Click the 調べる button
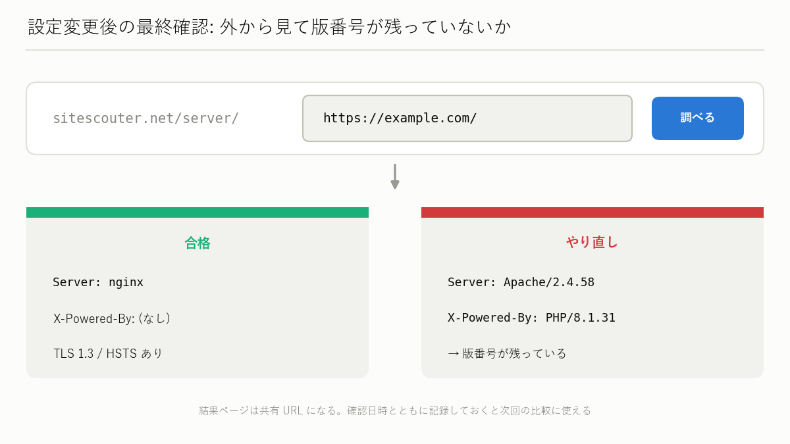Image resolution: width=790 pixels, height=444 pixels. 698,118
